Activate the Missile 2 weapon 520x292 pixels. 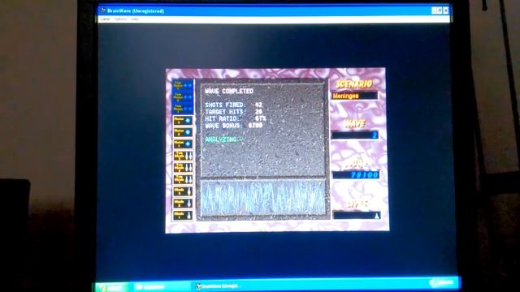click(x=182, y=204)
